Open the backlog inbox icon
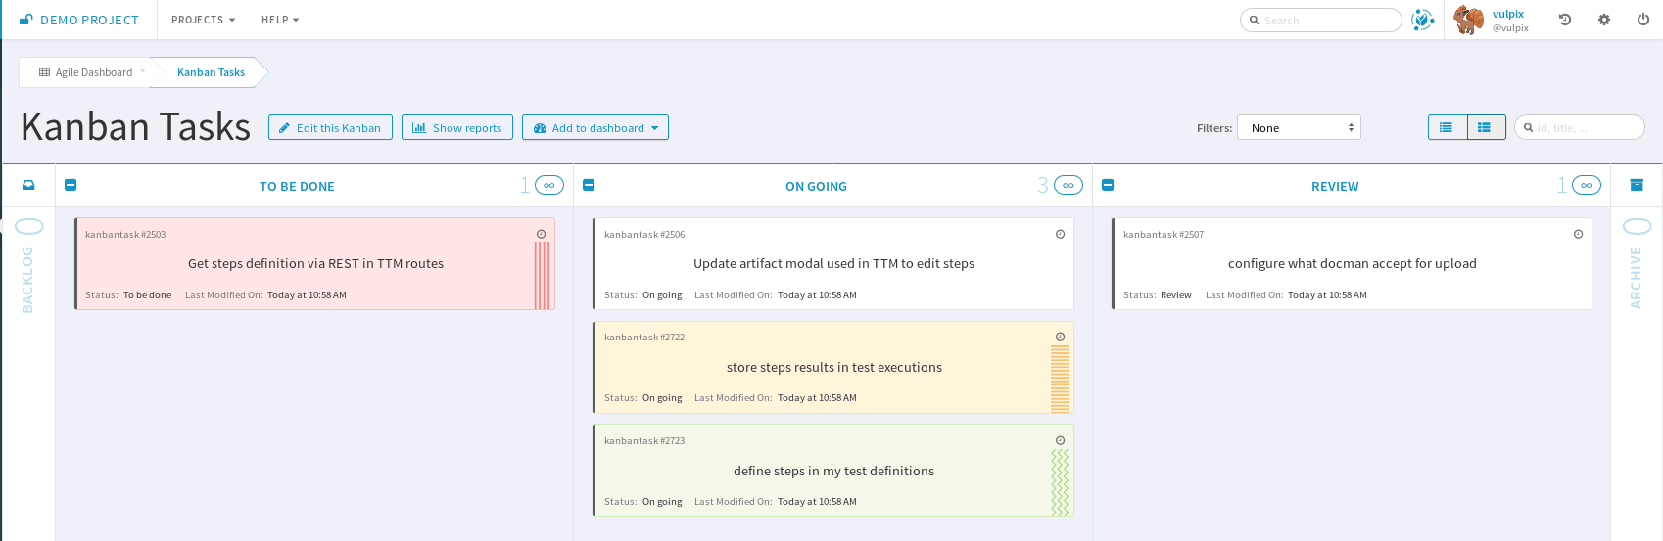Screen dimensions: 1663x541 click(x=28, y=185)
